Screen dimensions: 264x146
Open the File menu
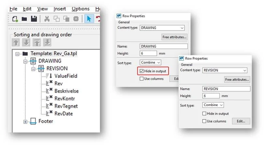[13, 9]
